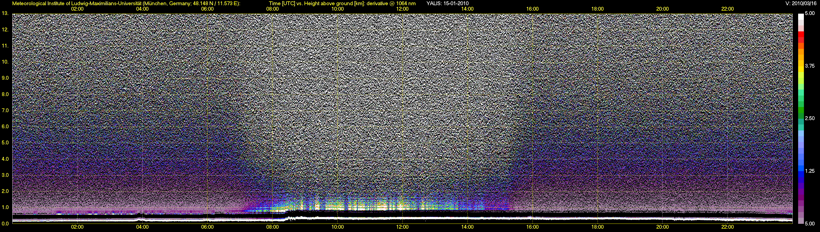Click the 13. height axis label
Image resolution: width=820 pixels, height=232 pixels.
click(5, 13)
